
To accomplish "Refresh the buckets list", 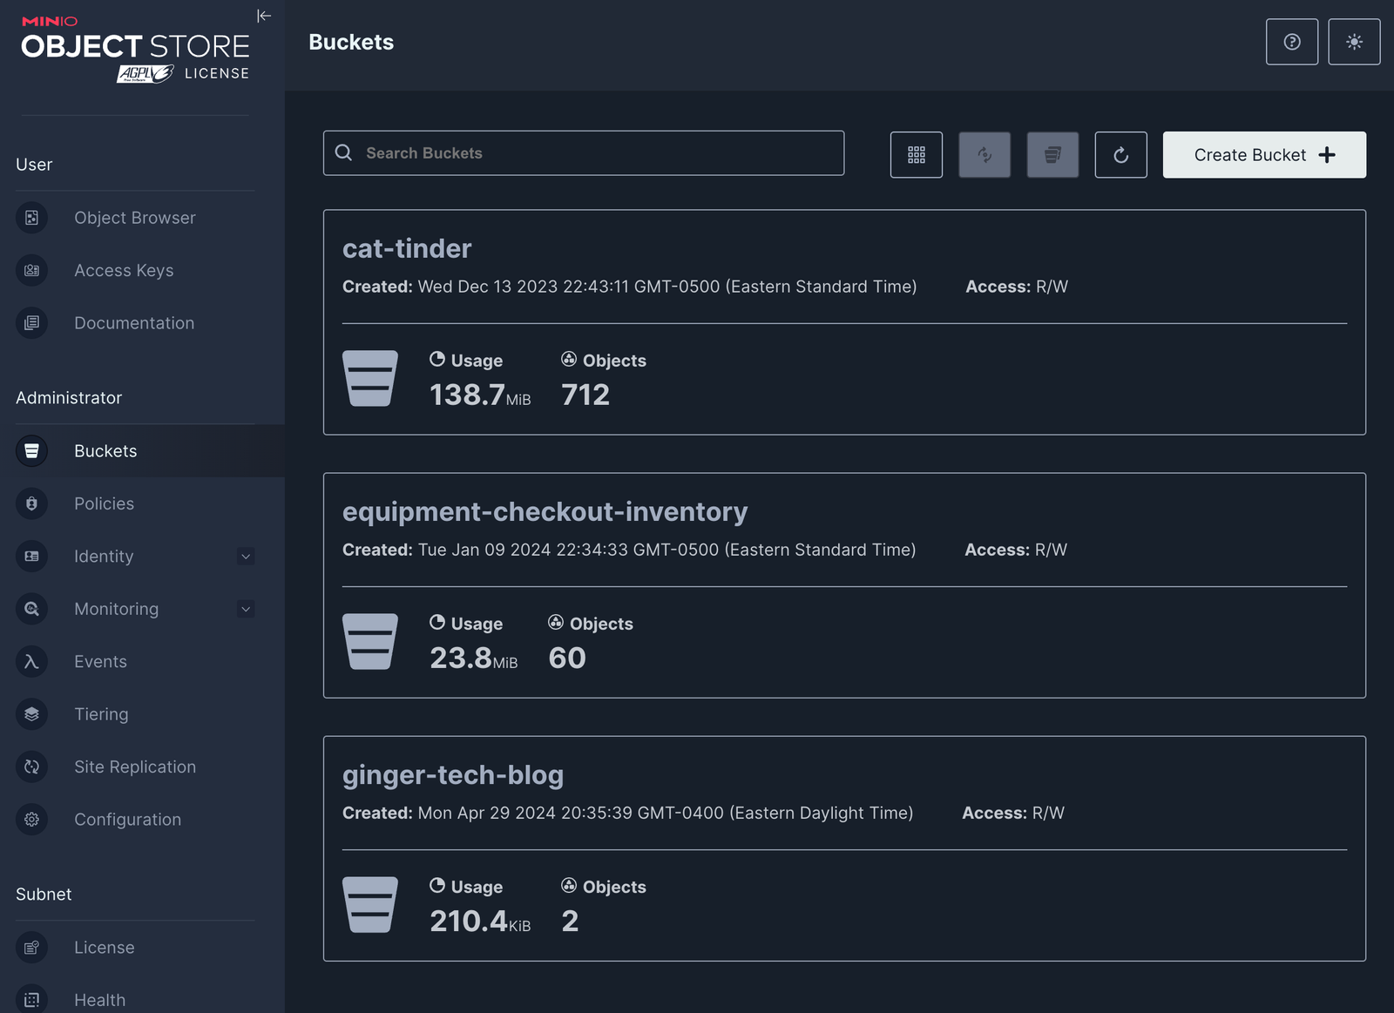I will coord(1120,154).
